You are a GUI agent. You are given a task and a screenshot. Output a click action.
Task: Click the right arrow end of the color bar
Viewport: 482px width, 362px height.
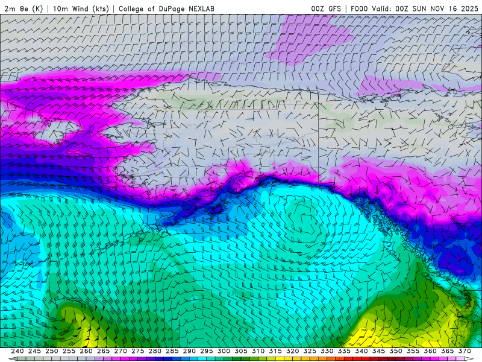(x=470, y=358)
